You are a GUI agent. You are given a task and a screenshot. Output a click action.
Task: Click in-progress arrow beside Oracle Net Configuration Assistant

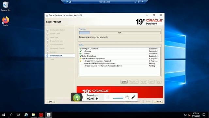81,61
